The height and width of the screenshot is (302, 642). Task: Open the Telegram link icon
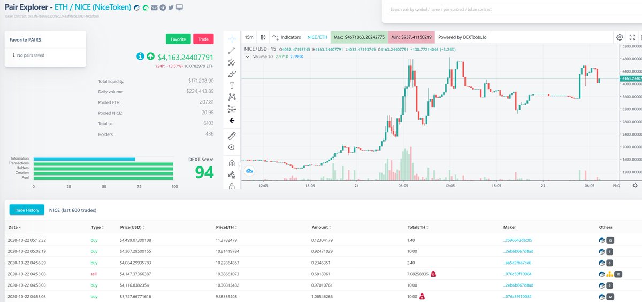coord(163,7)
